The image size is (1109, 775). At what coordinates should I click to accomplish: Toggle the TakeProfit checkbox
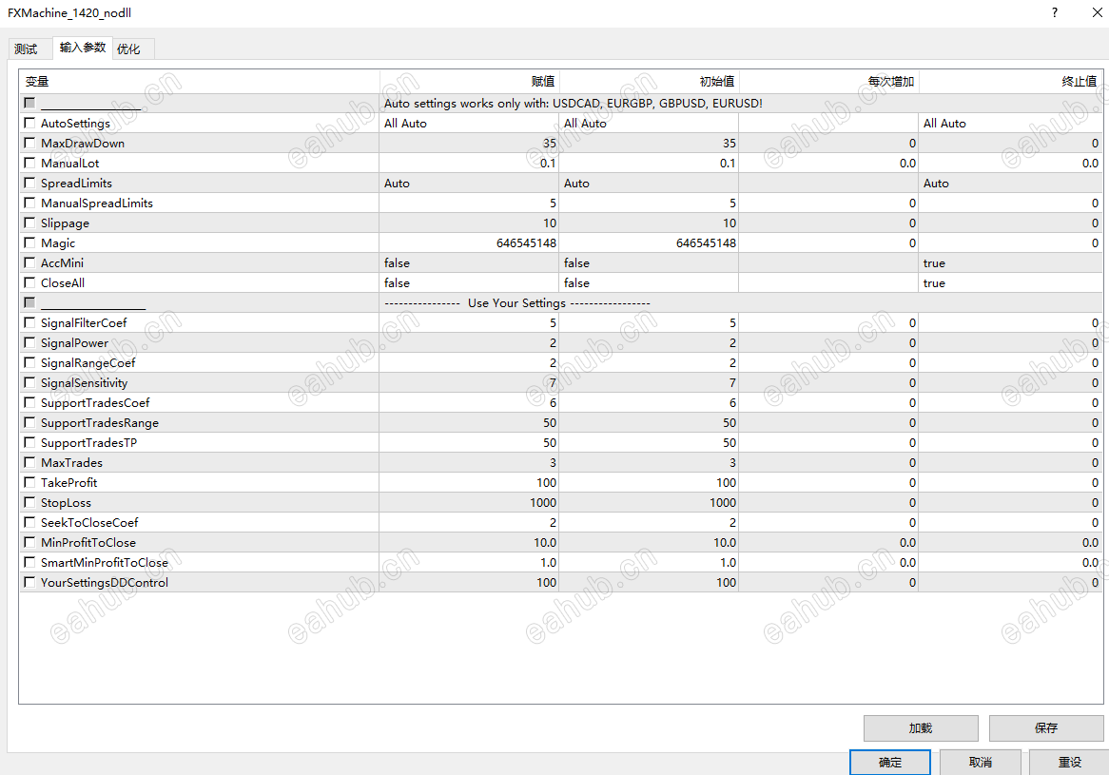click(x=29, y=482)
